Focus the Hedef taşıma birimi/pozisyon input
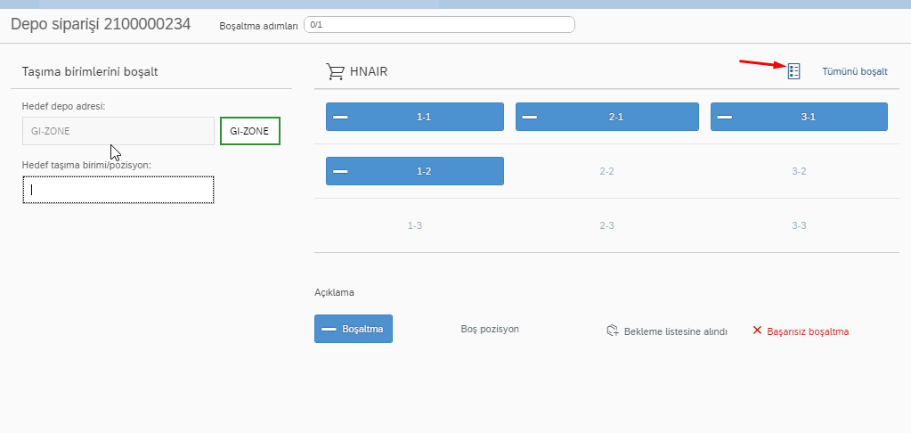The height and width of the screenshot is (433, 911). [x=118, y=190]
